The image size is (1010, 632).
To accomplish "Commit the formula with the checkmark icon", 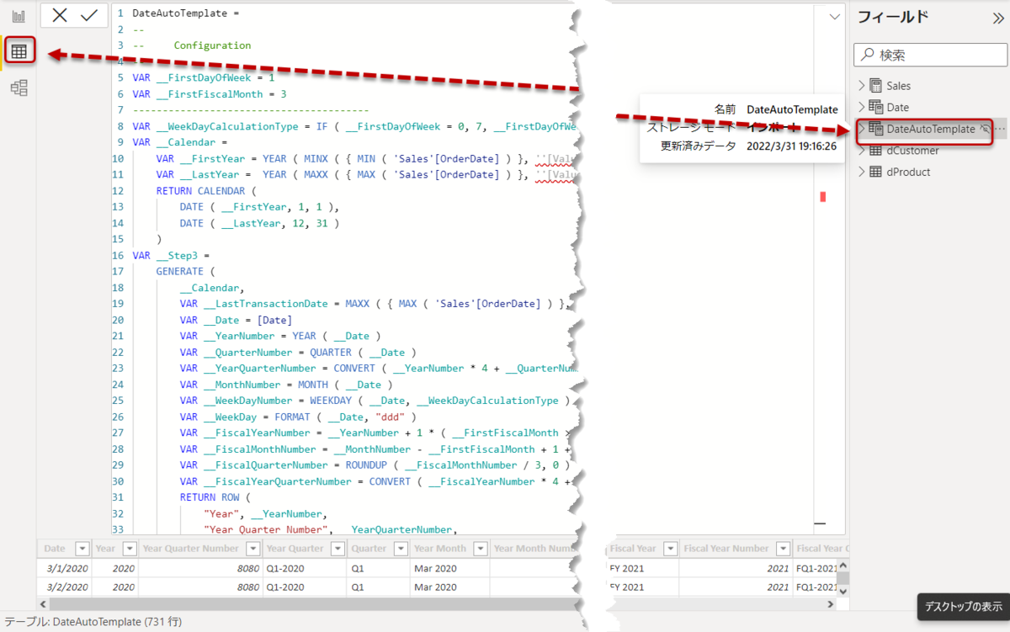I will coord(88,15).
